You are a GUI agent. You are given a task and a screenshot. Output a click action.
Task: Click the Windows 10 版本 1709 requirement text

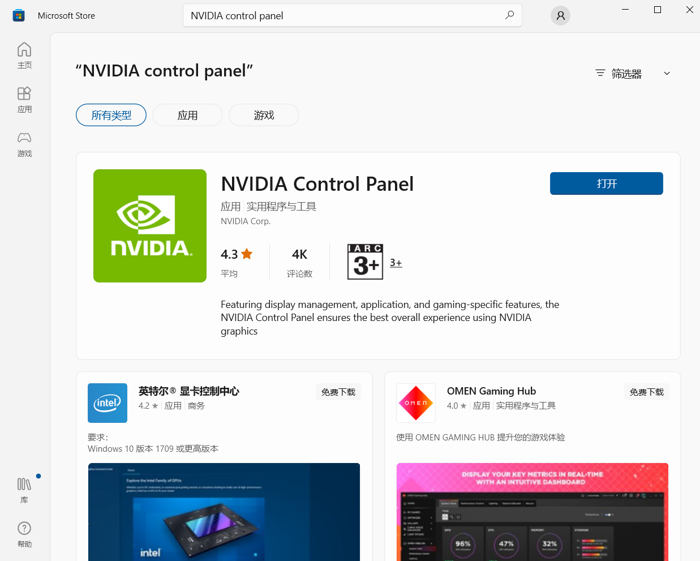[153, 449]
